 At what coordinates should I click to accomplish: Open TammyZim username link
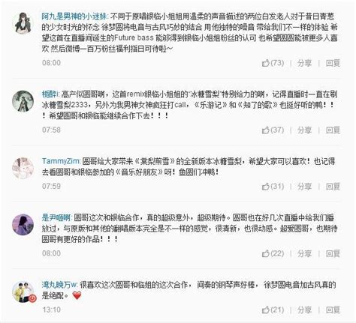point(61,161)
